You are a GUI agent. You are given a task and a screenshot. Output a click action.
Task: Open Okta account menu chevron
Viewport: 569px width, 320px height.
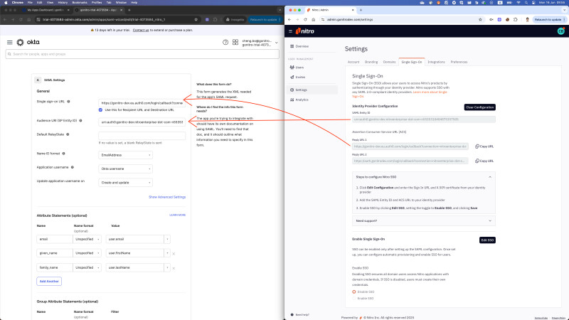click(x=277, y=43)
